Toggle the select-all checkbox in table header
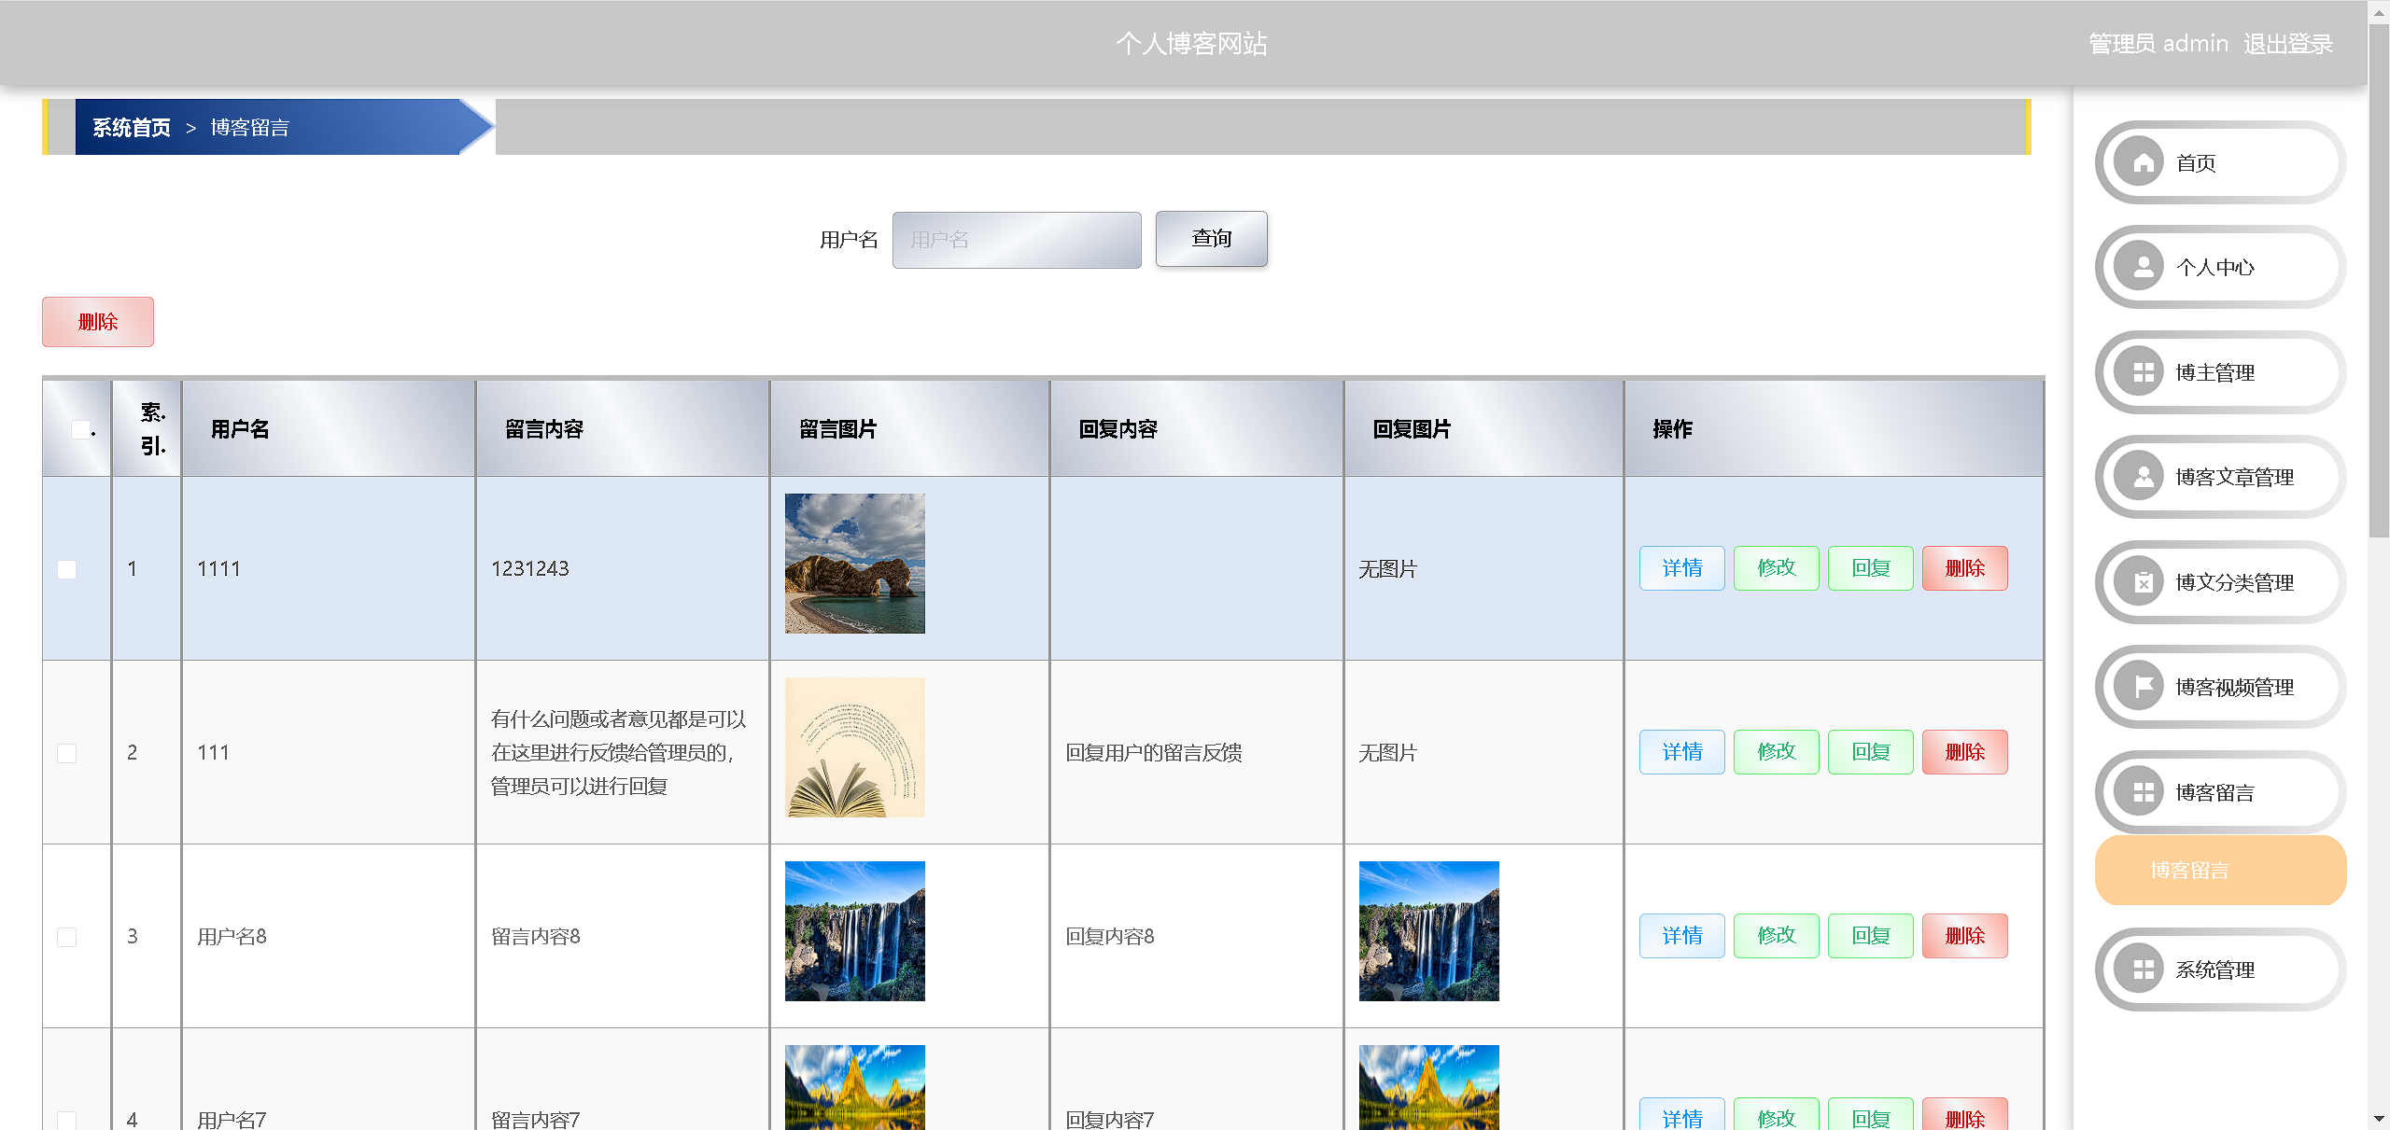 (81, 429)
